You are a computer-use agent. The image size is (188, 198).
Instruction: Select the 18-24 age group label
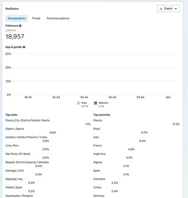28,97
